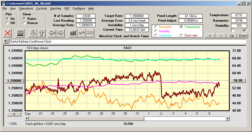Click the wavy lines smoothing icon

90,33
